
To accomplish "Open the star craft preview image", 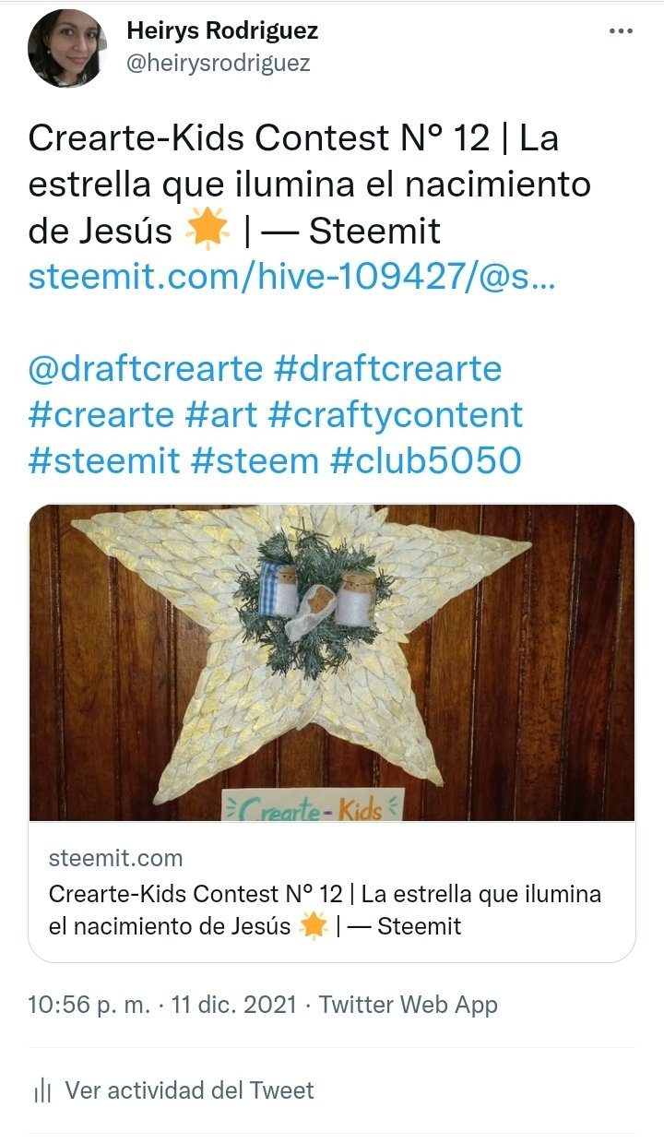I will 332,662.
